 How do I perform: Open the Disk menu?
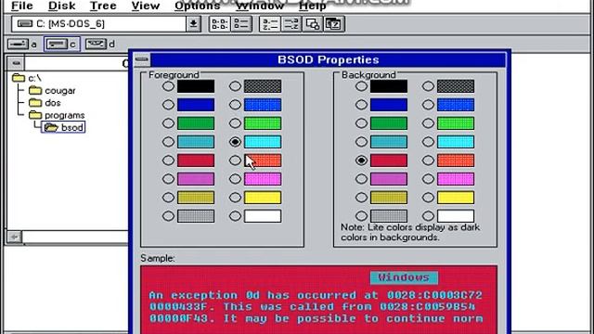62,6
